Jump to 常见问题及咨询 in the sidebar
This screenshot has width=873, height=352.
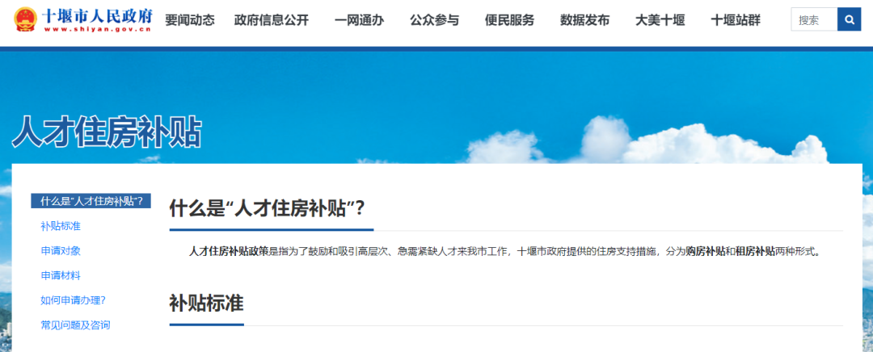pyautogui.click(x=75, y=325)
